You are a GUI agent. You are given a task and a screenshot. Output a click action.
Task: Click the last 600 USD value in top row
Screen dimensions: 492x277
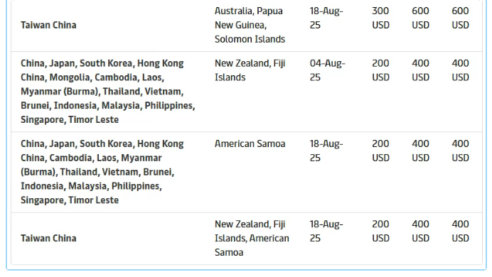pos(460,18)
